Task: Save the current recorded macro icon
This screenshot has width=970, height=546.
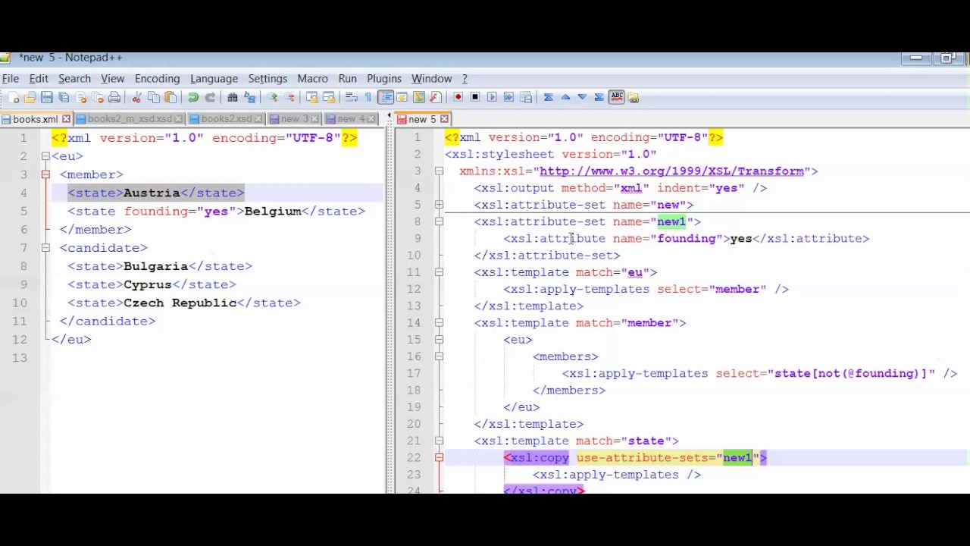Action: pyautogui.click(x=526, y=97)
